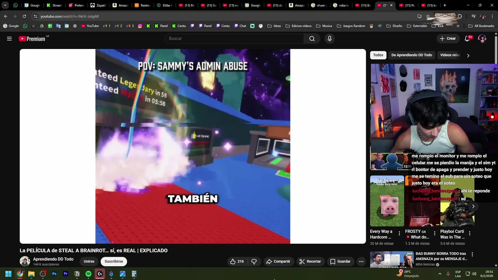Screen dimensions: 498x280
Task: Share video with Compartir button
Action: 278,261
